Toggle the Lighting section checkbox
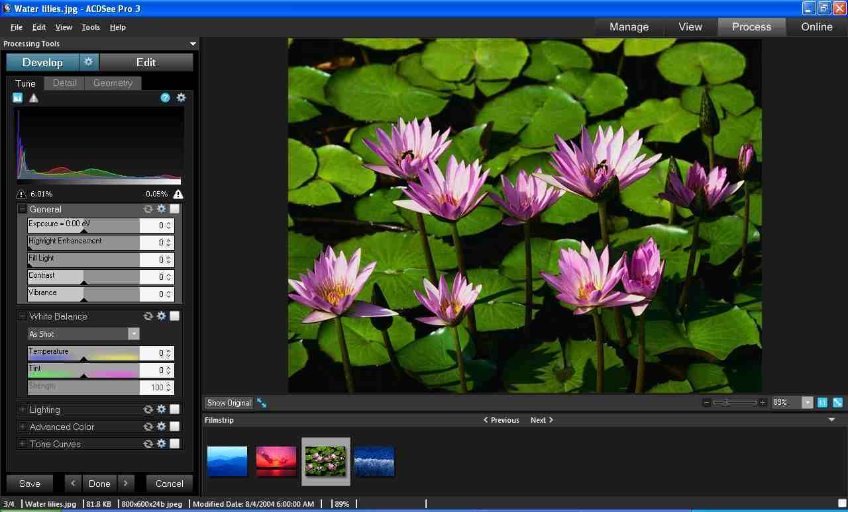Screen dimensions: 848x512 (174, 409)
